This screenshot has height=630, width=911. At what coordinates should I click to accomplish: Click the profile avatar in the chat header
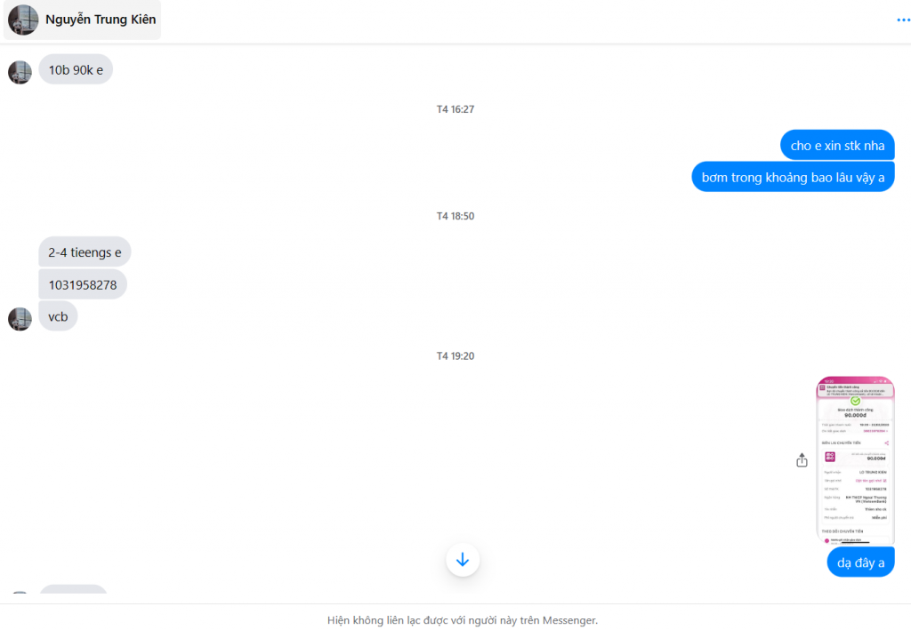click(23, 20)
